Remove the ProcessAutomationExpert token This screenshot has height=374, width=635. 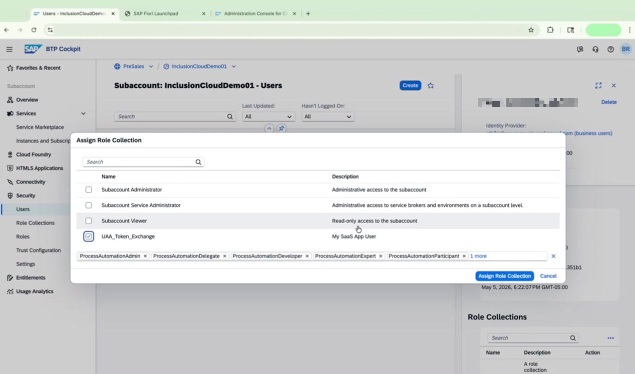(x=381, y=256)
